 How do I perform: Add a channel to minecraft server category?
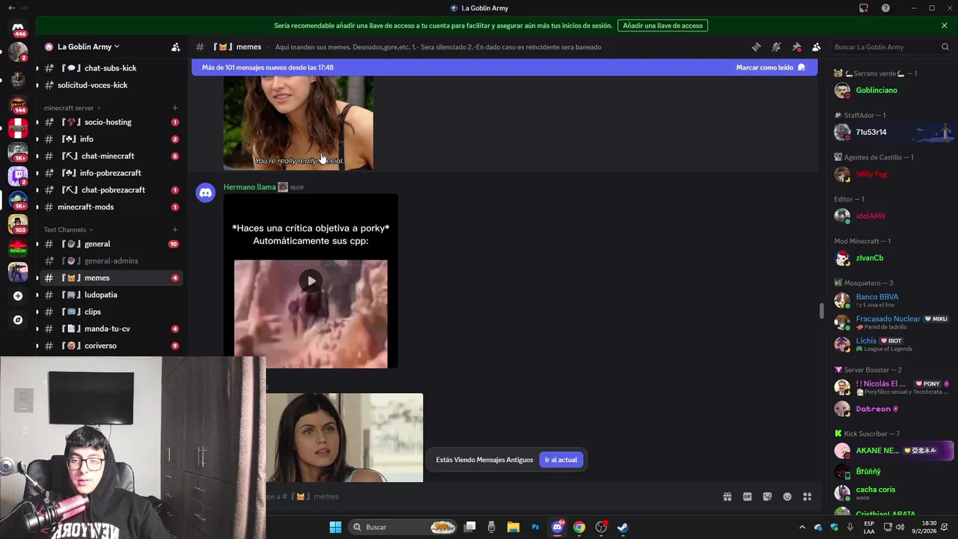point(175,108)
